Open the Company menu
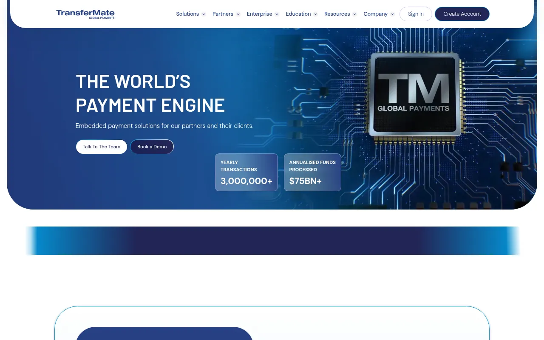Image resolution: width=544 pixels, height=340 pixels. pyautogui.click(x=375, y=14)
